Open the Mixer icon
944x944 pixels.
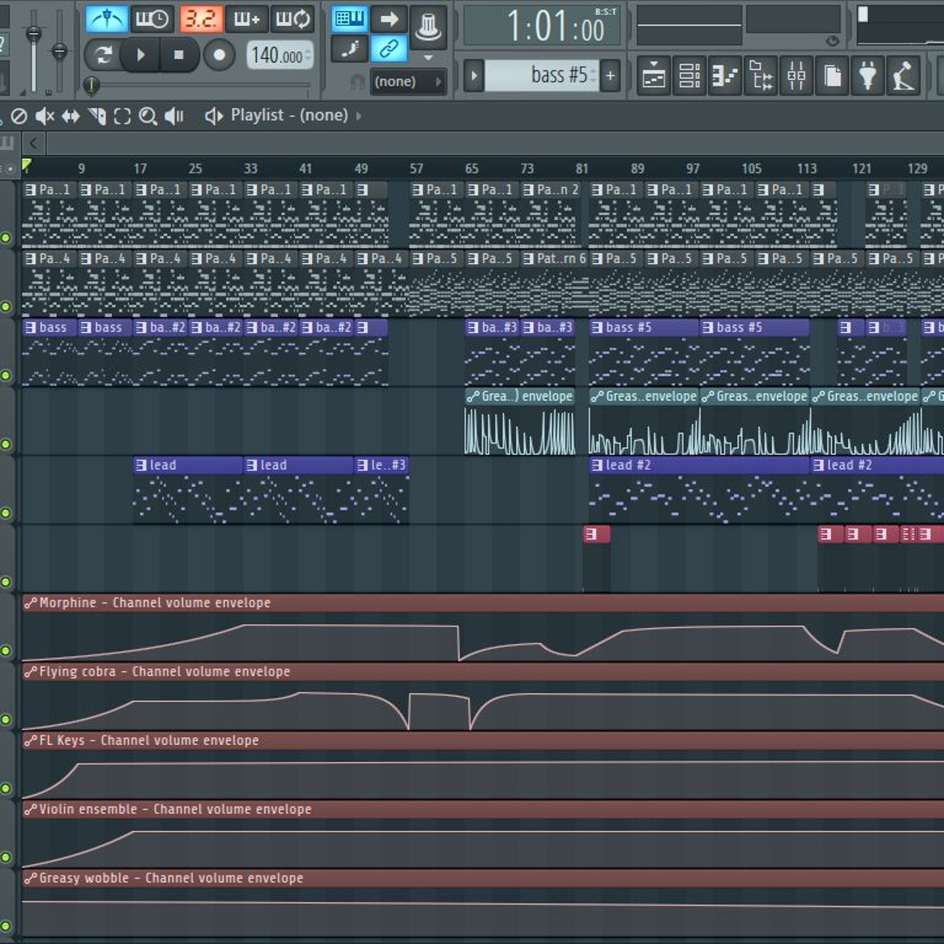click(796, 76)
